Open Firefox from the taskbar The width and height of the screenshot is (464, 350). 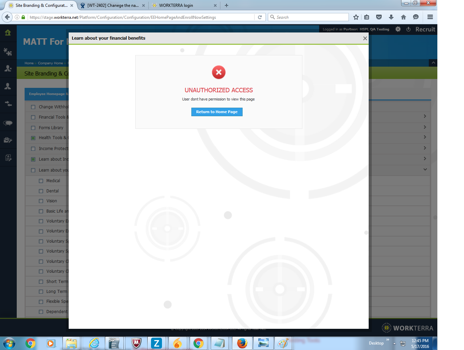242,343
